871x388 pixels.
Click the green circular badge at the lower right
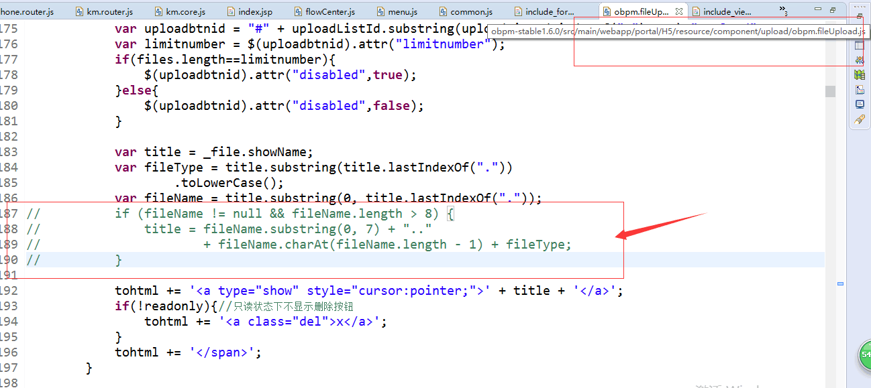pos(864,355)
